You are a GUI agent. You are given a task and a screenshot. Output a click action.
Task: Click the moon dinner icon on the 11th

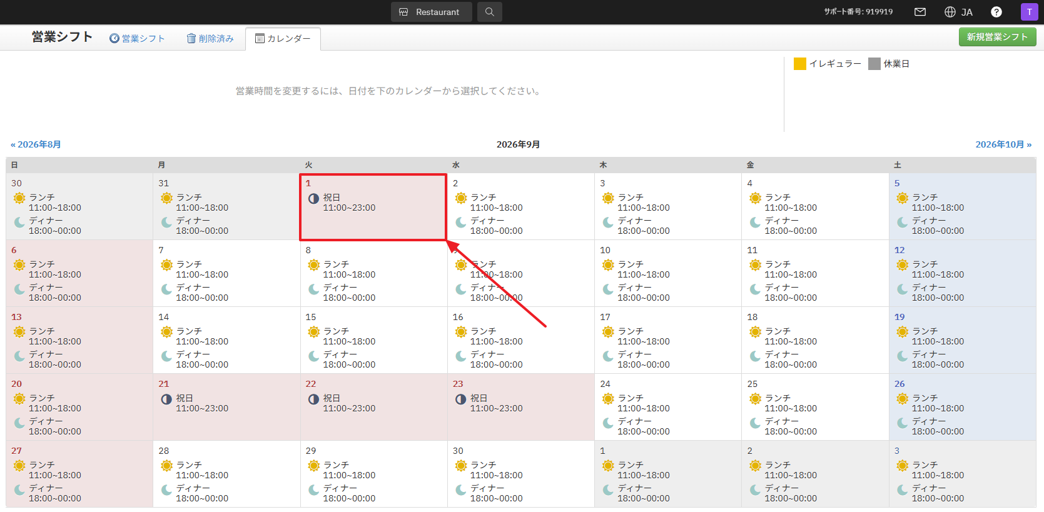tap(755, 289)
